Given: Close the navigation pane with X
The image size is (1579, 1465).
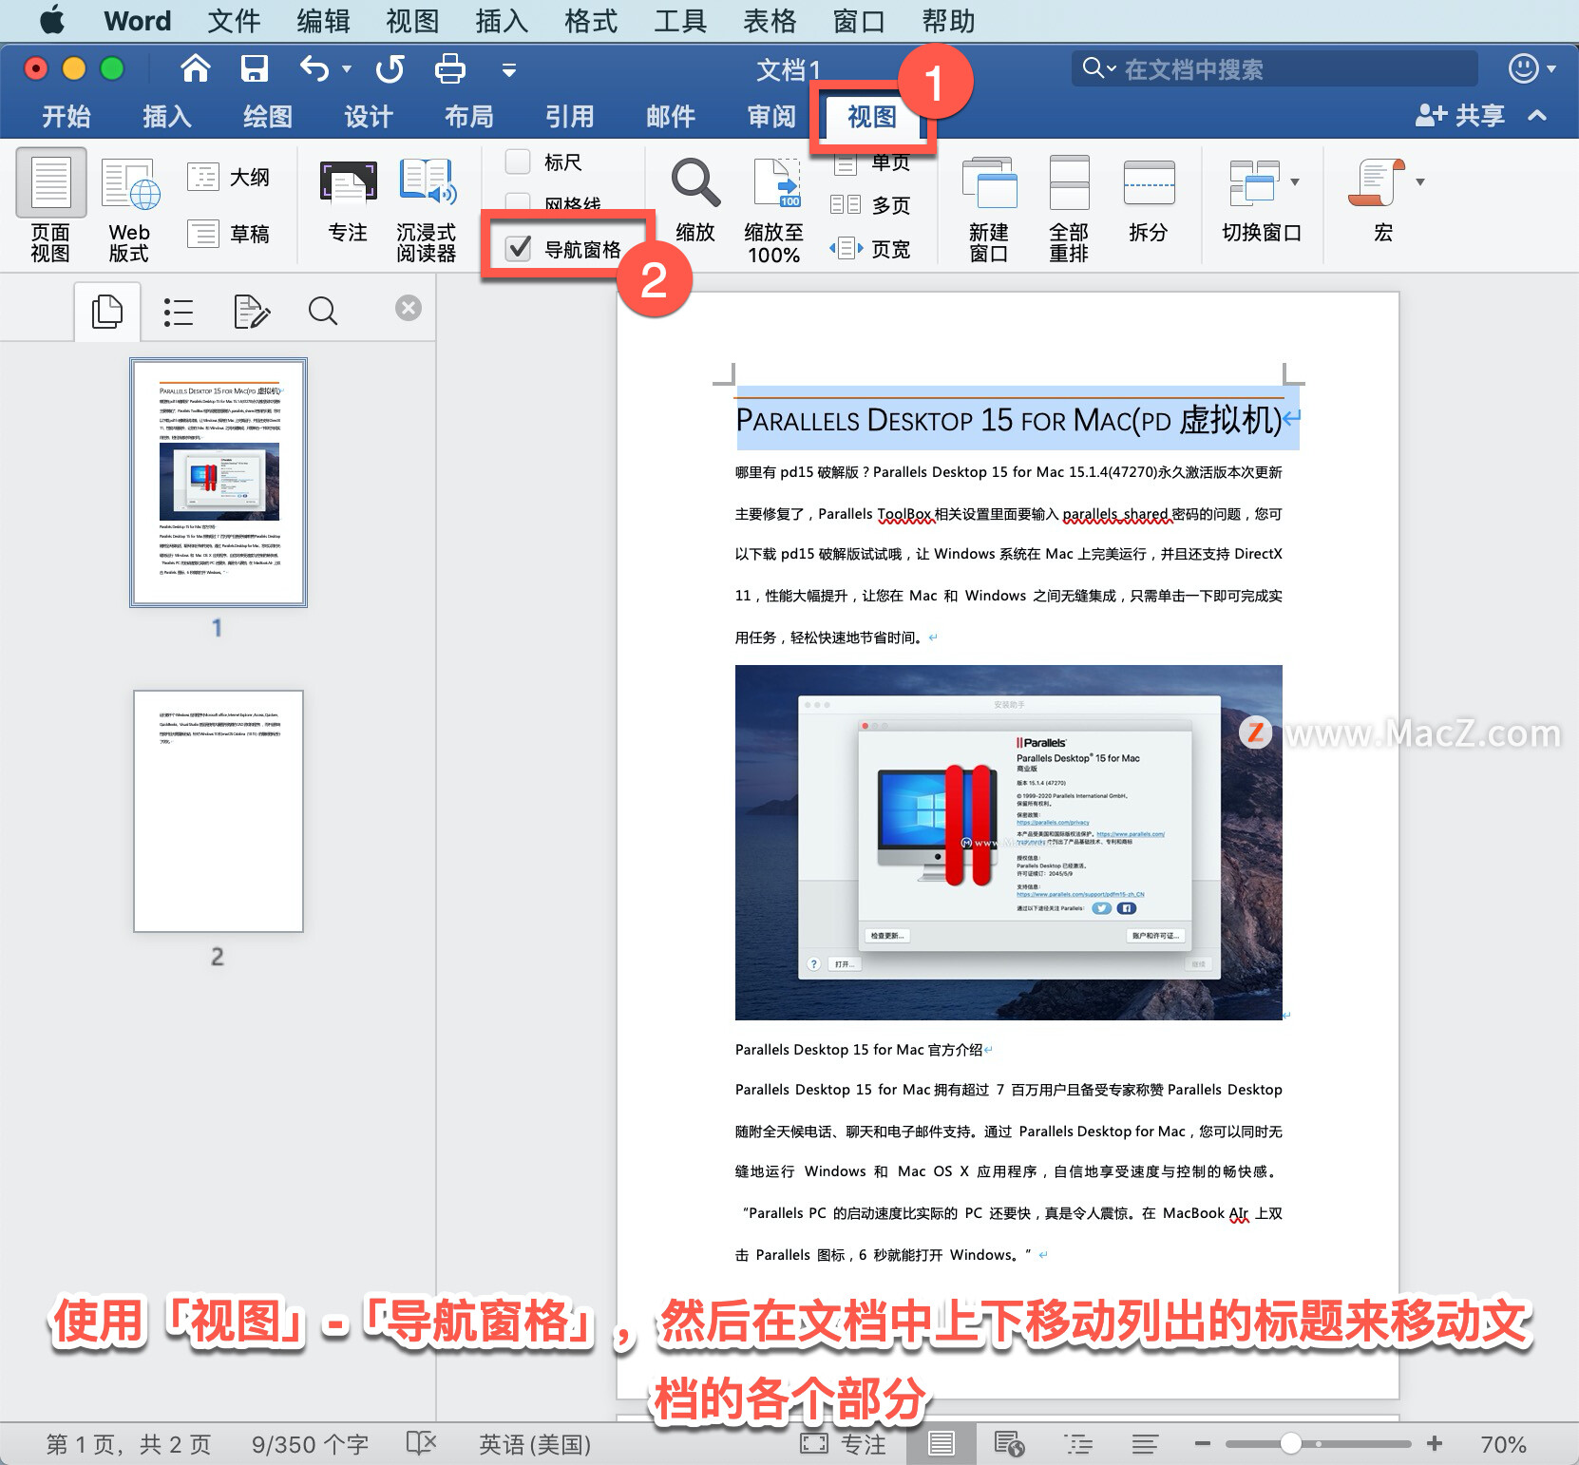Looking at the screenshot, I should point(409,308).
